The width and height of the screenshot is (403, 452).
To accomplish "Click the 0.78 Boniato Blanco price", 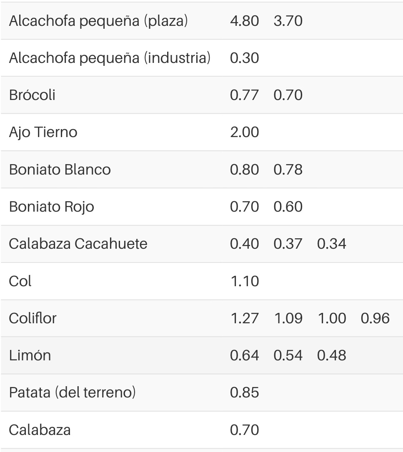I will pyautogui.click(x=288, y=170).
